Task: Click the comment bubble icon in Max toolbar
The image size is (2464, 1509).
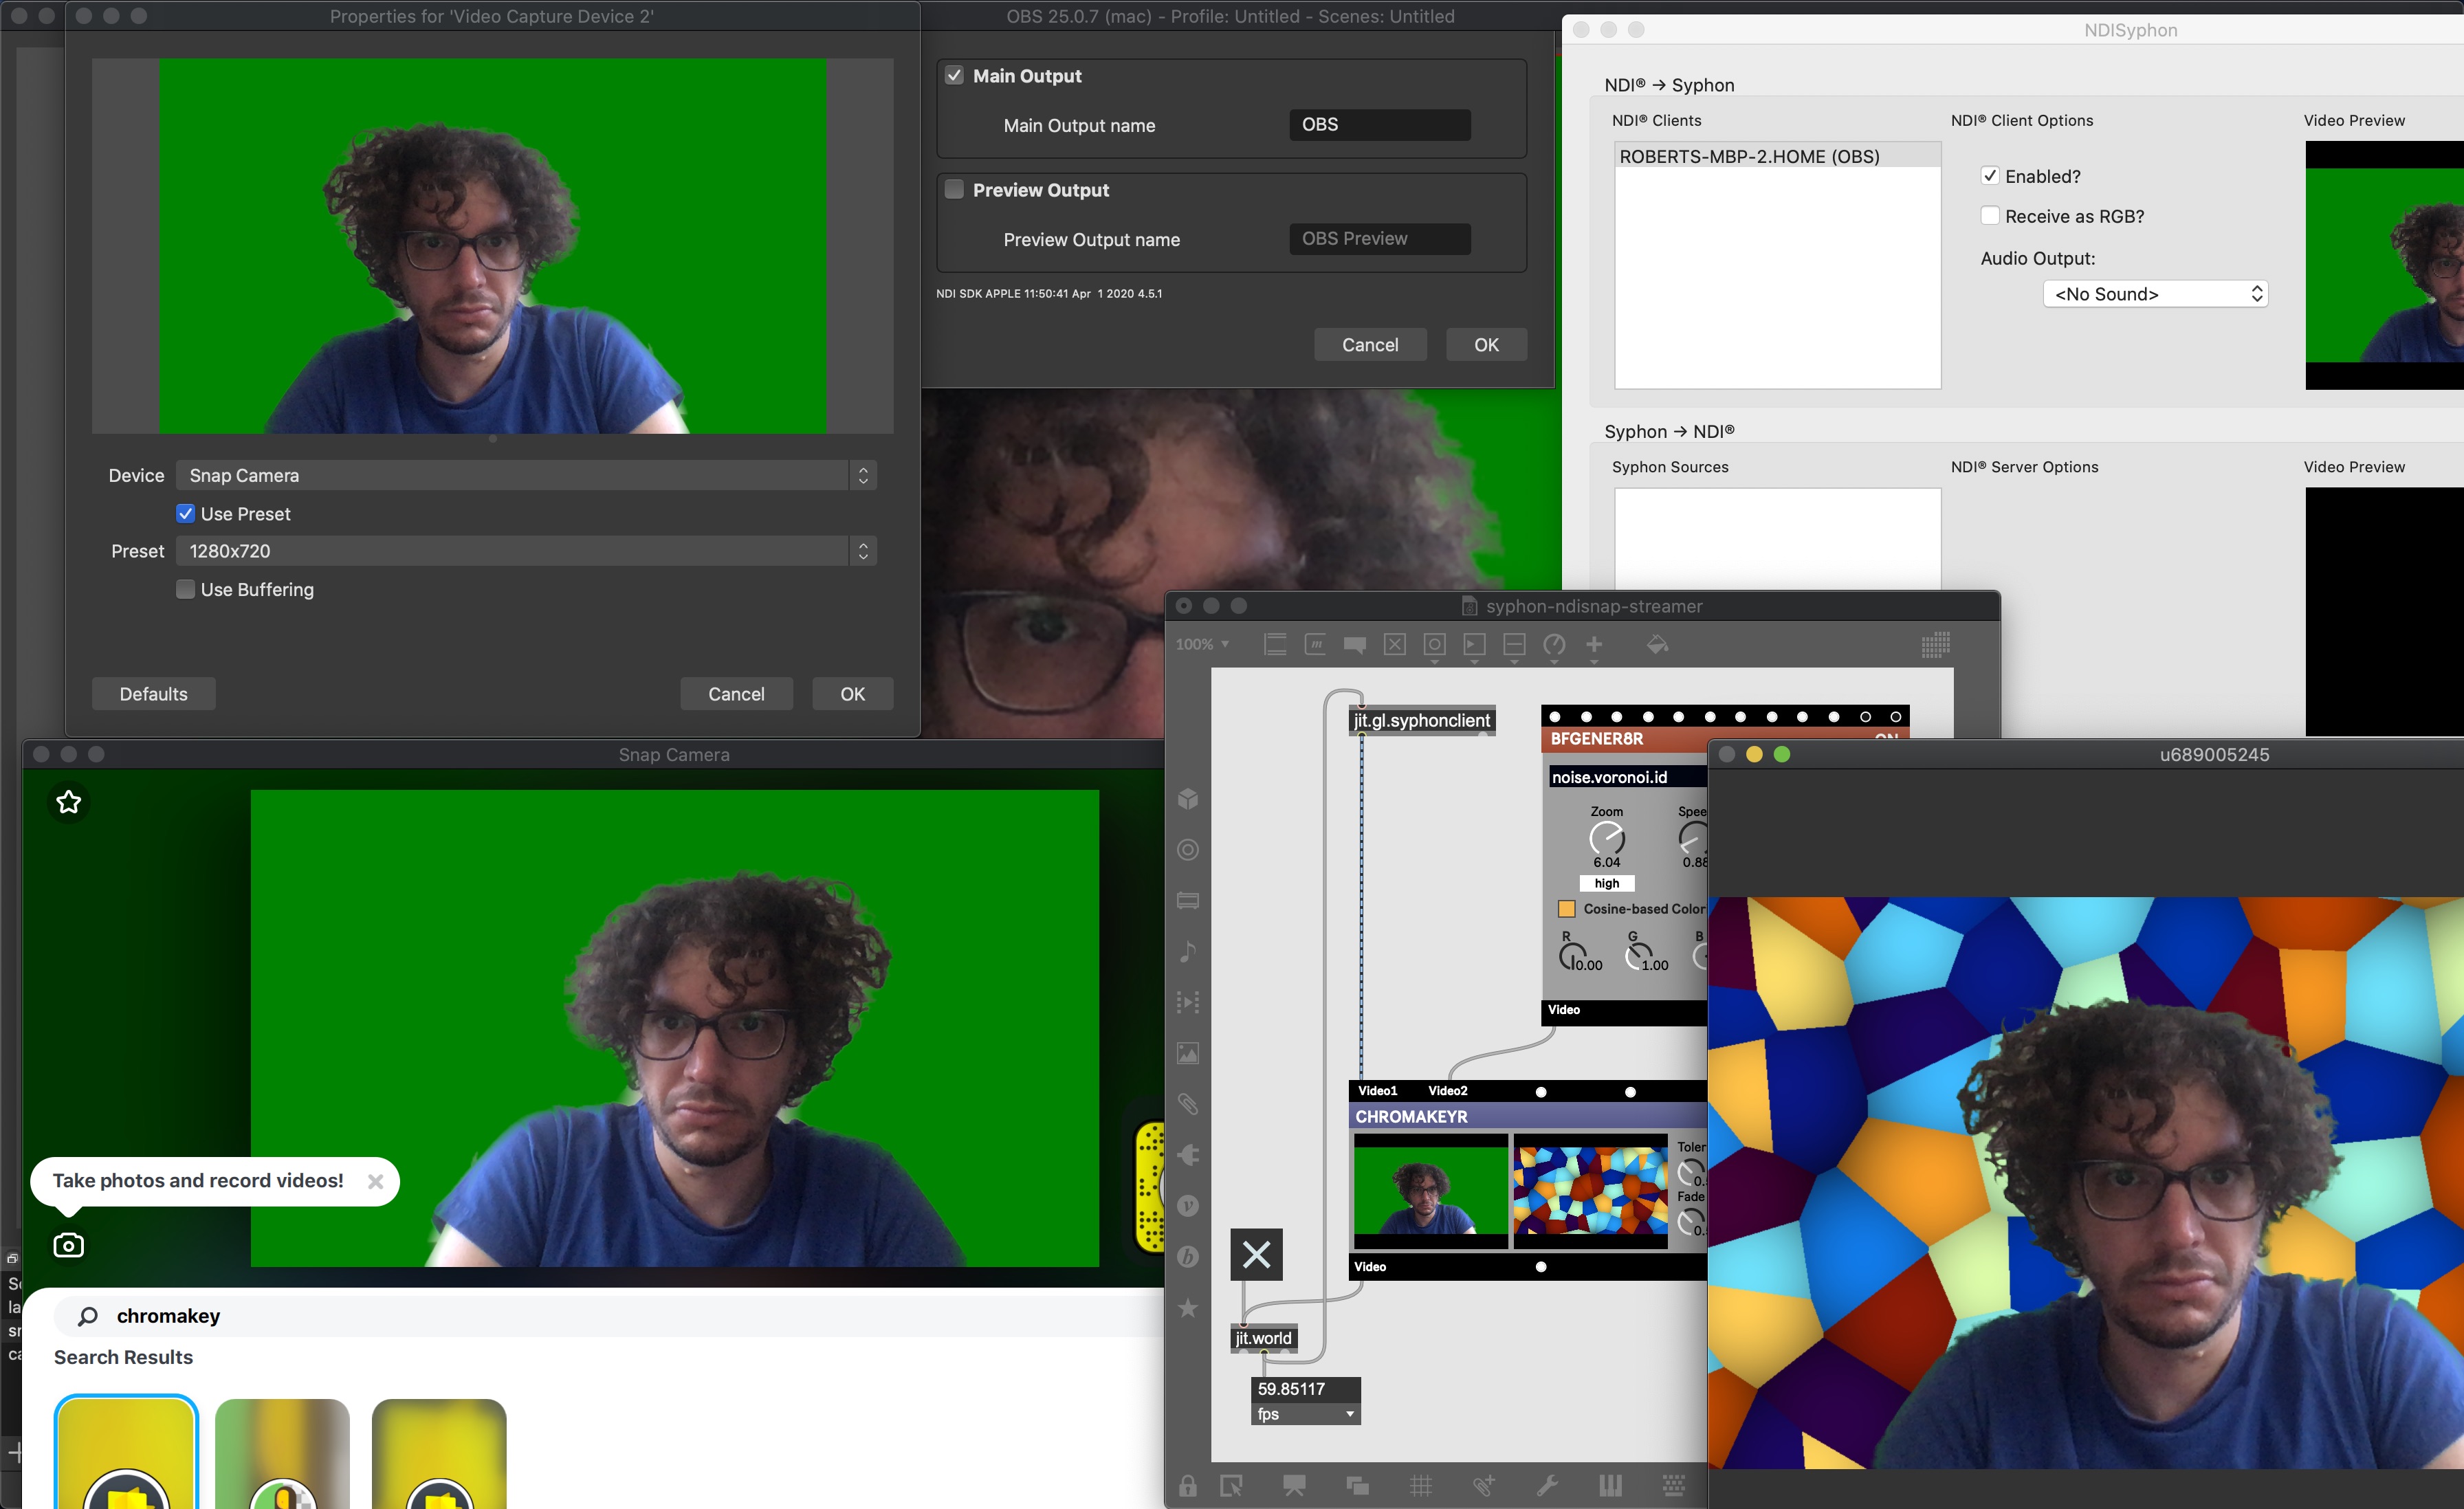Action: [1355, 645]
